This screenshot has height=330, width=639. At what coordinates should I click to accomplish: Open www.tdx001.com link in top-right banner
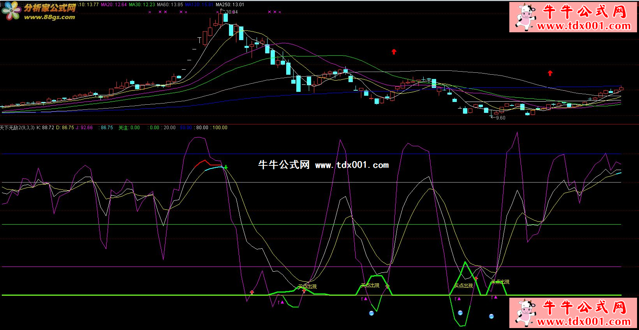coord(584,26)
